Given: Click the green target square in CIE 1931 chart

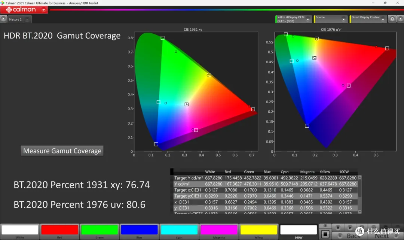Looking at the screenshot, I should click(x=162, y=38).
